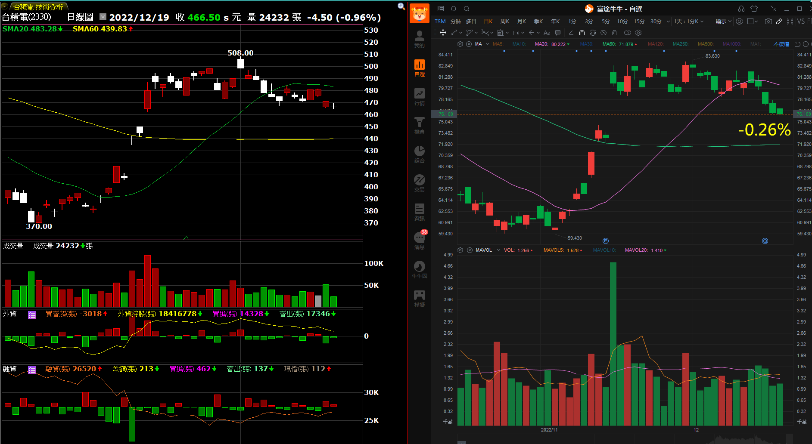Expand more minute periods after 30分

coord(668,21)
